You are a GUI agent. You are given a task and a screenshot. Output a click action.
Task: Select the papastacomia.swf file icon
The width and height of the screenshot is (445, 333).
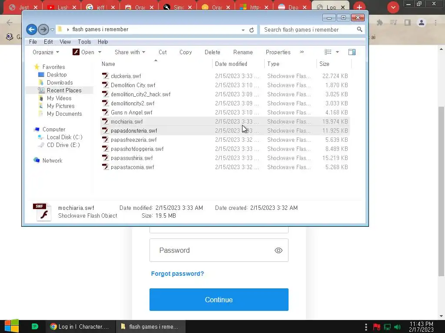point(105,167)
